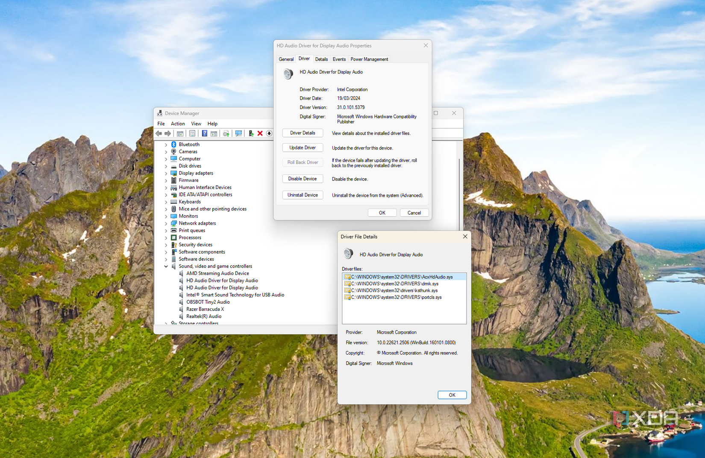Image resolution: width=705 pixels, height=458 pixels.
Task: Select the AMD Streaming Audio Device entry
Action: pyautogui.click(x=217, y=273)
